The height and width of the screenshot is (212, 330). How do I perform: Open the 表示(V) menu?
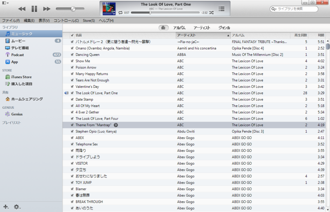(x=44, y=21)
